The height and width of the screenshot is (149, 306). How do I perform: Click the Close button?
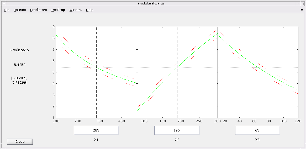click(20, 141)
